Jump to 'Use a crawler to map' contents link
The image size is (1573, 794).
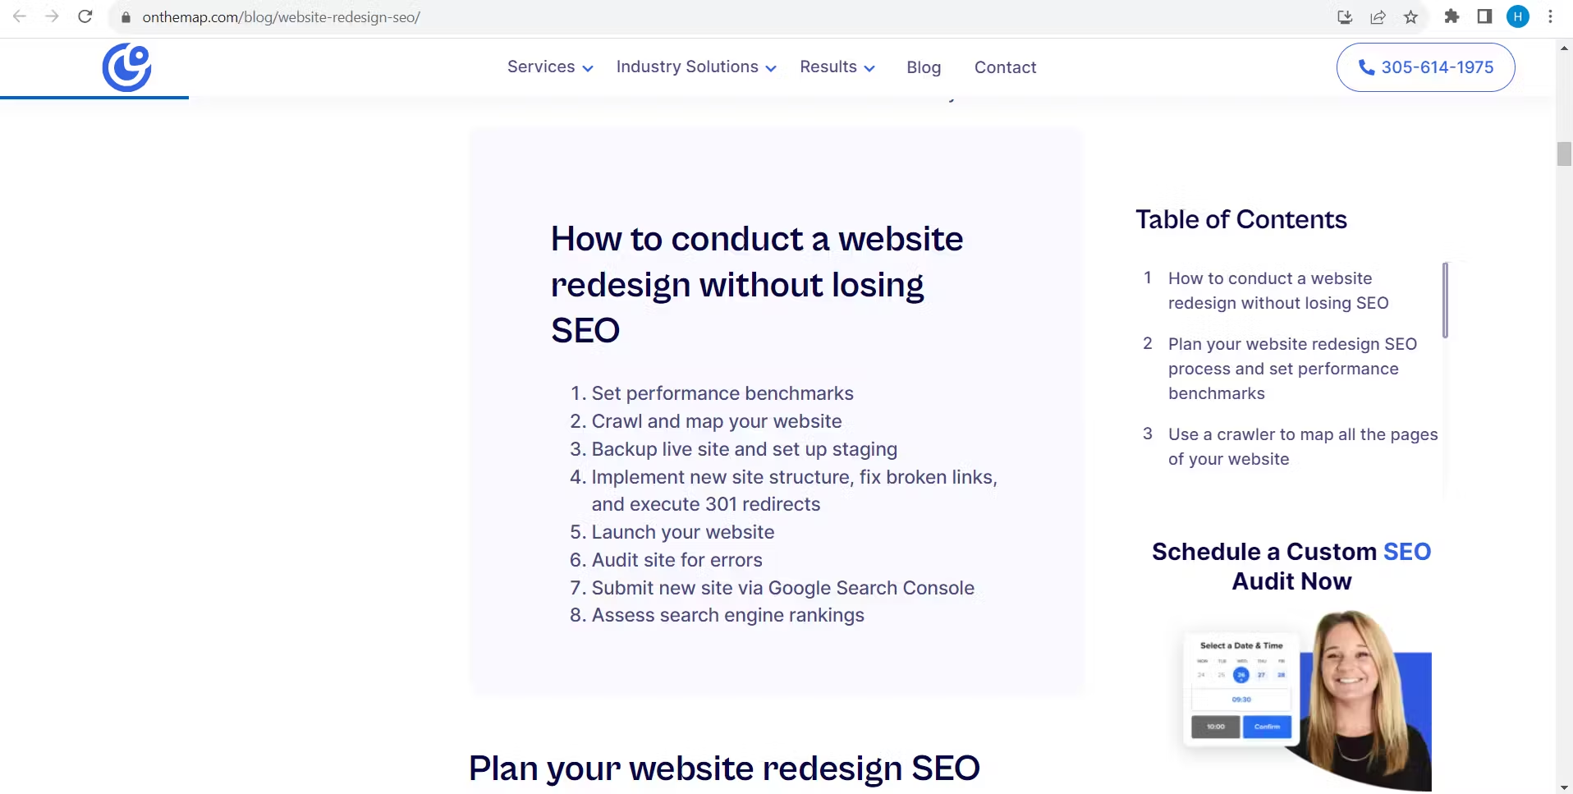point(1303,447)
